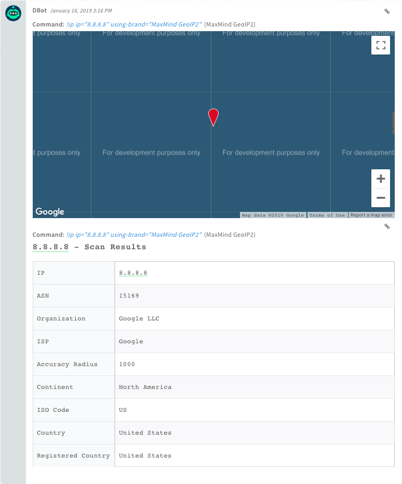Select Registered Country value United States
Screen dimensions: 402x484
coord(145,455)
